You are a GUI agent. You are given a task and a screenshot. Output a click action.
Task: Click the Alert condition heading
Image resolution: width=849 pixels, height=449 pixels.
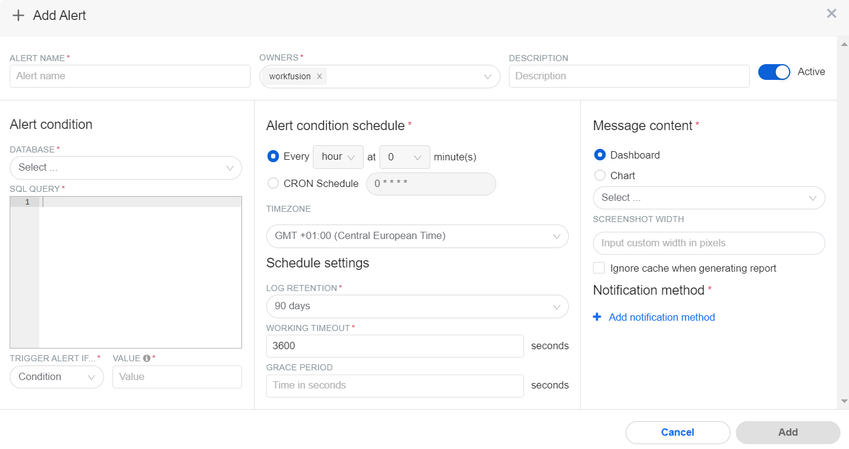coord(51,125)
